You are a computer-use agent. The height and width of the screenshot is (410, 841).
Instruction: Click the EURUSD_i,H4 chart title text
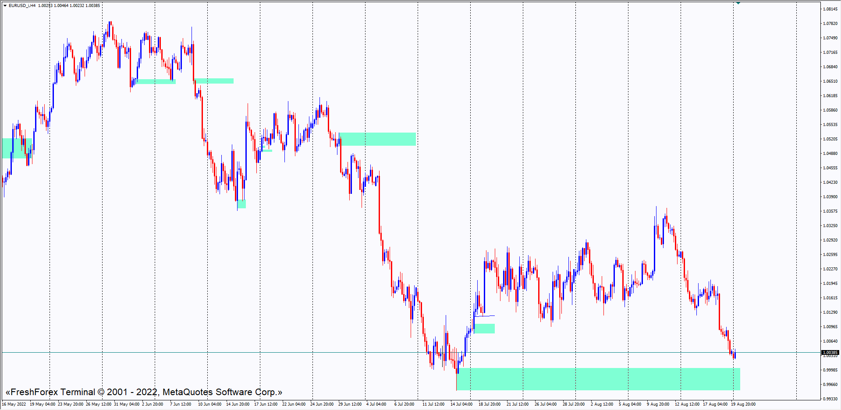point(22,6)
